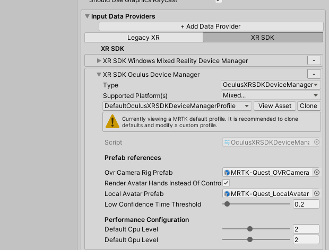Image resolution: width=329 pixels, height=250 pixels.
Task: Click the Prefab references heading
Action: tap(133, 158)
